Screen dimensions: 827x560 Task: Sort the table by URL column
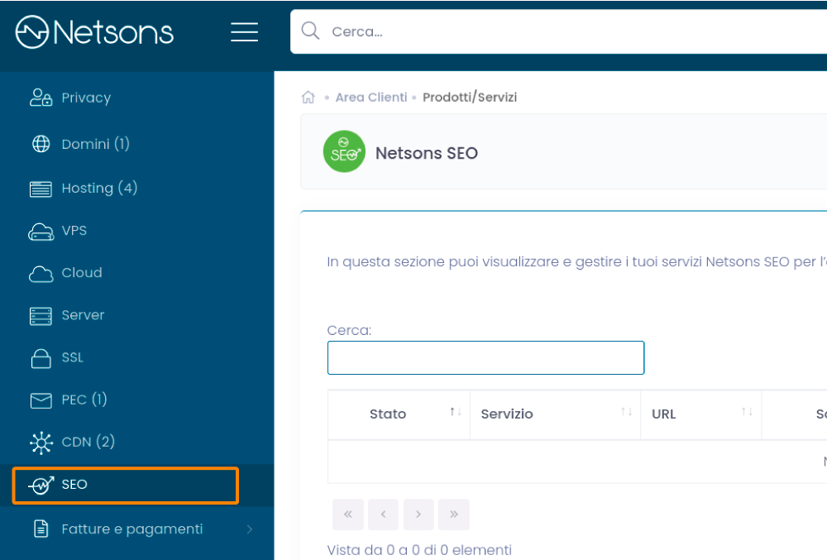701,414
